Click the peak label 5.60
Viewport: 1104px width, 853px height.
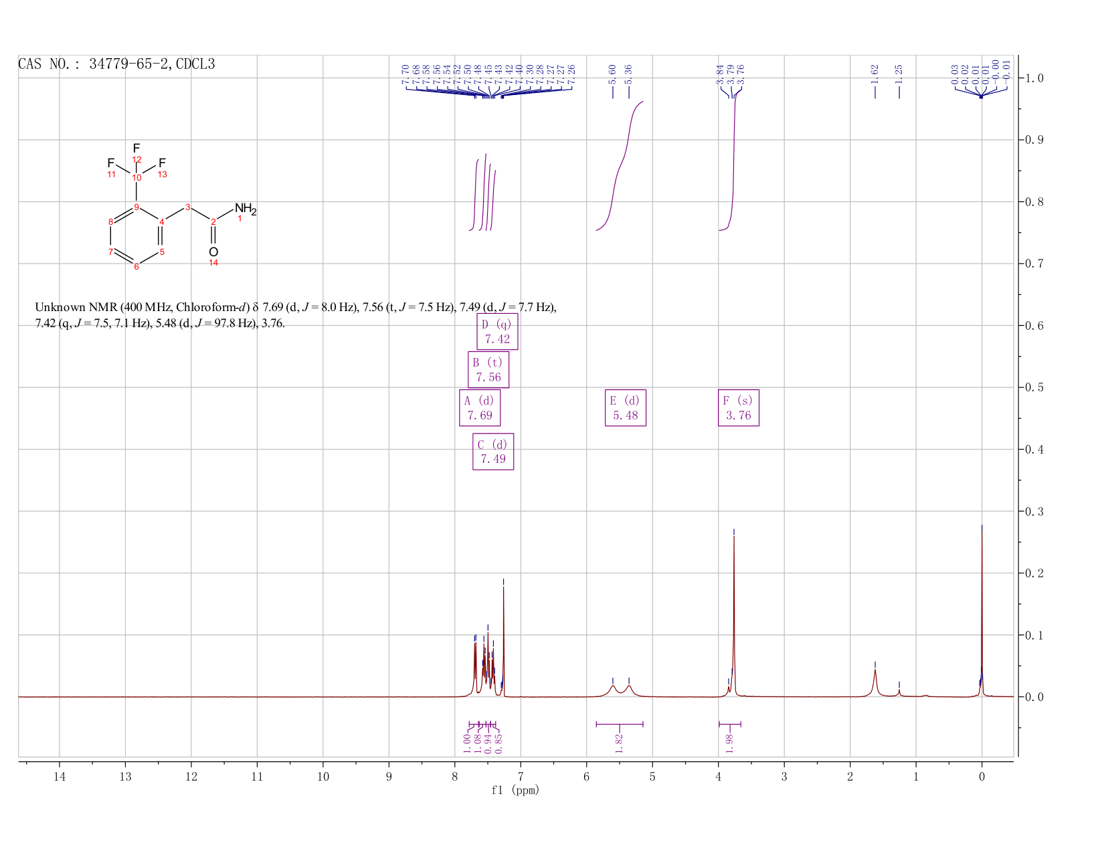point(612,74)
